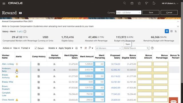Click the export toolbar icon next to Apply Targets

(x=76, y=48)
